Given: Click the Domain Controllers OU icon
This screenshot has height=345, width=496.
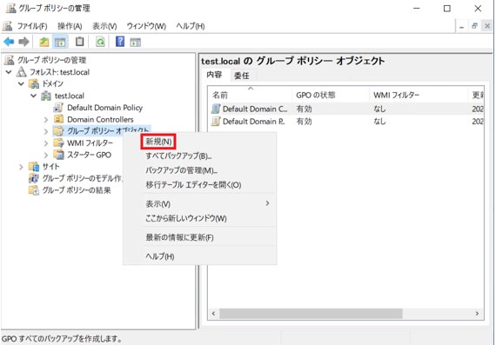Looking at the screenshot, I should tap(58, 119).
